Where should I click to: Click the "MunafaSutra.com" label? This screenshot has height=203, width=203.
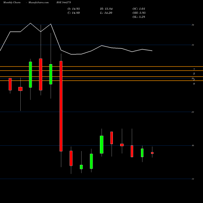coord(39,2)
